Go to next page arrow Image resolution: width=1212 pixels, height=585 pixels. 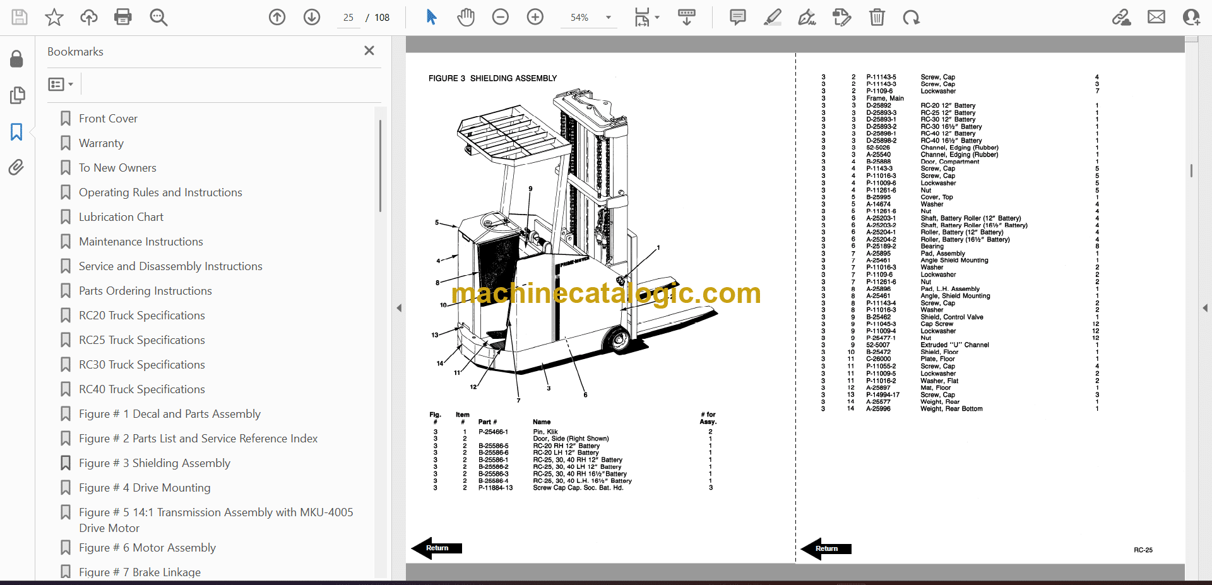coord(312,17)
